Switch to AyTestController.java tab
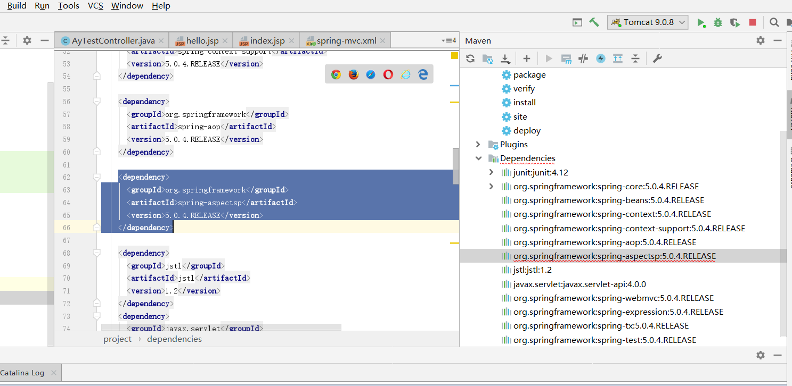Image resolution: width=792 pixels, height=386 pixels. [x=112, y=40]
